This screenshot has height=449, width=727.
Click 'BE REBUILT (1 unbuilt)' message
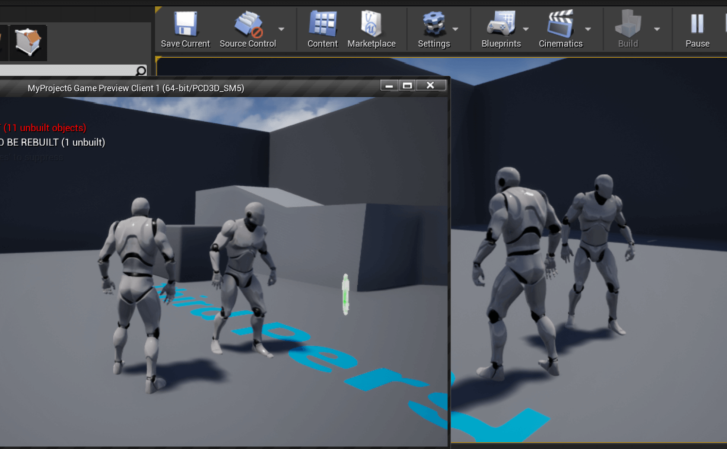56,142
